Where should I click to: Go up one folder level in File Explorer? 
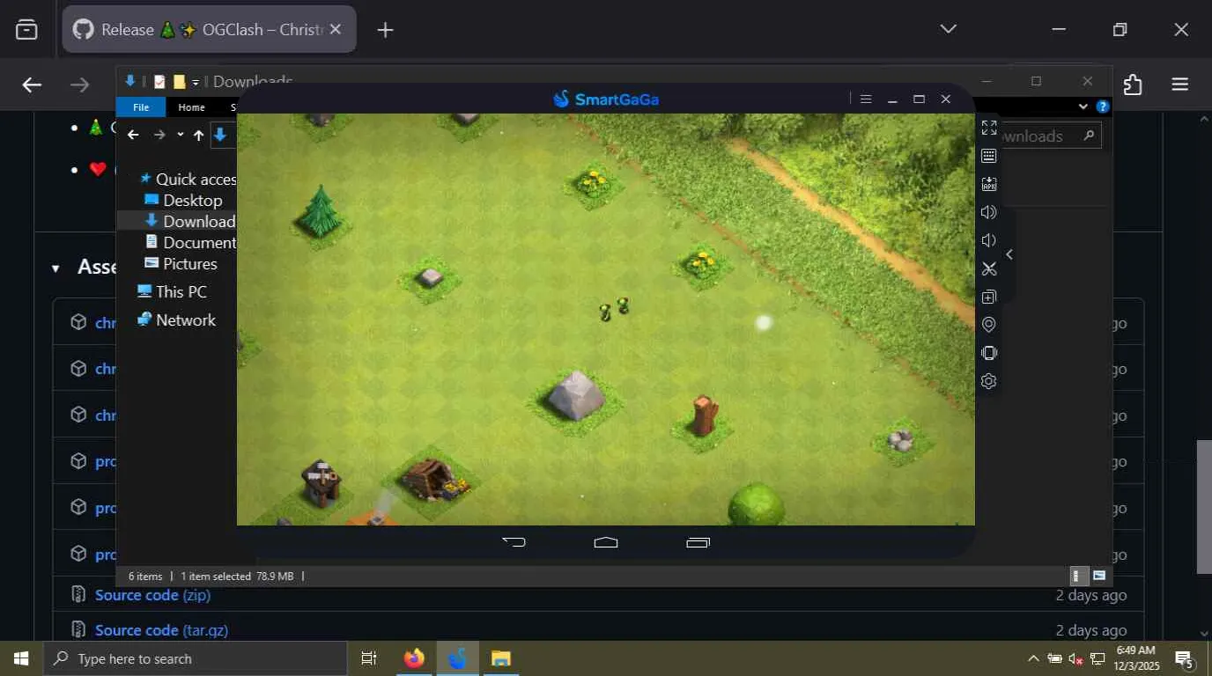click(x=198, y=135)
